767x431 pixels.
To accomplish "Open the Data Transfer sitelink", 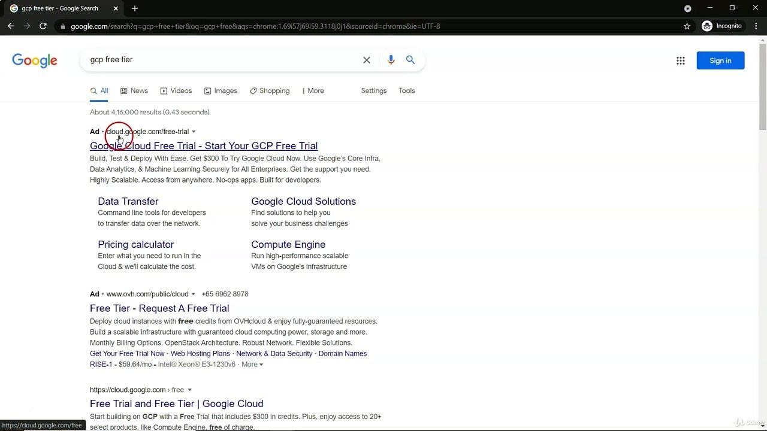I will pos(128,202).
